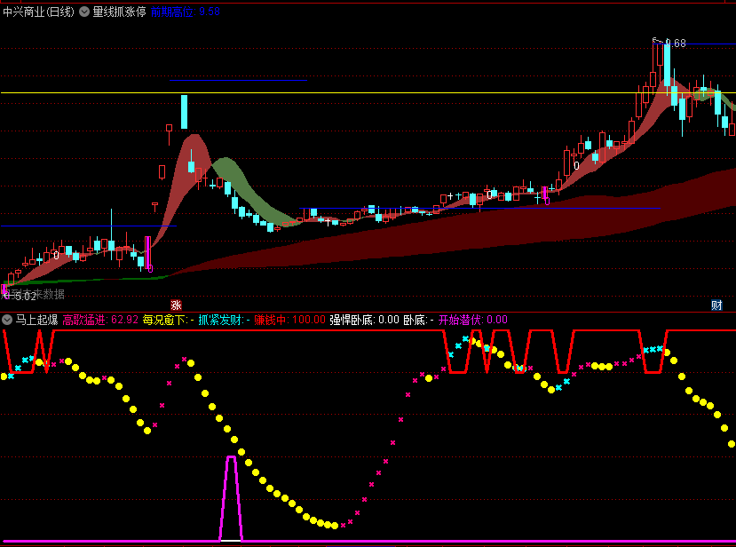Click the blue 财 marker icon
Image resolution: width=736 pixels, height=547 pixels.
click(x=716, y=305)
